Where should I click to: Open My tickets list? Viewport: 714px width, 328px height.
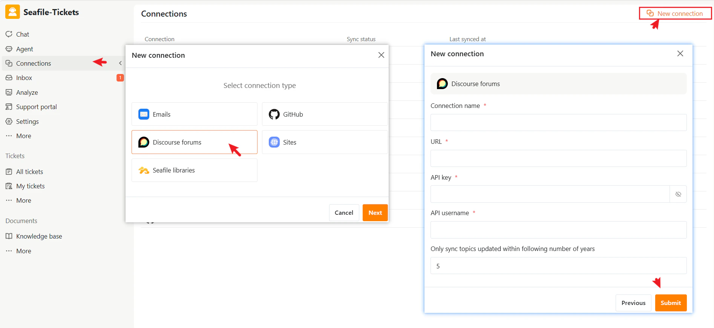(x=30, y=186)
